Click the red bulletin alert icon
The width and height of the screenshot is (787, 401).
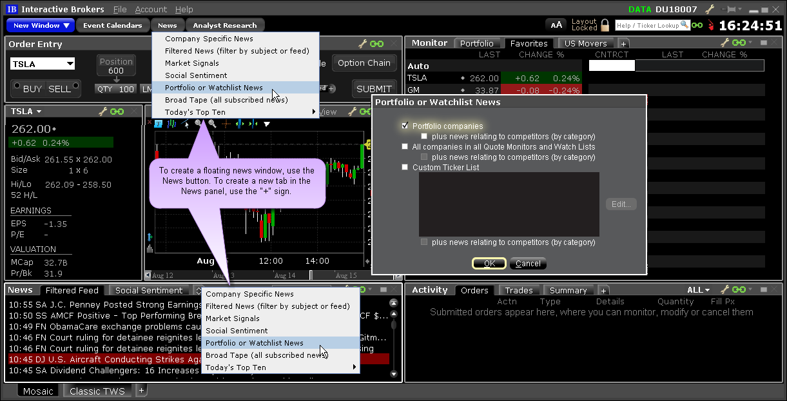(711, 26)
